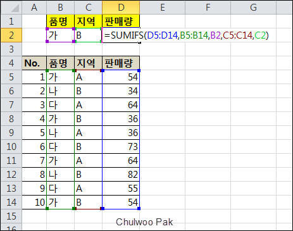Select row 7 header
The width and height of the screenshot is (293, 231).
[x=11, y=105]
